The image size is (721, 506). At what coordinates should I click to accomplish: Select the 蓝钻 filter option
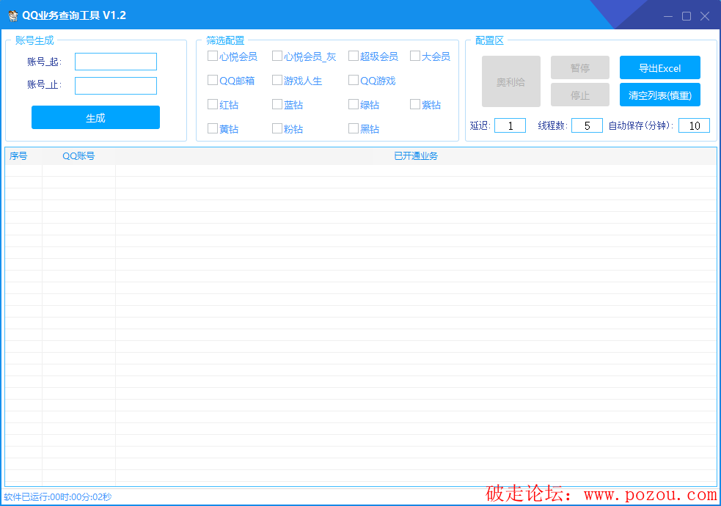[x=277, y=105]
